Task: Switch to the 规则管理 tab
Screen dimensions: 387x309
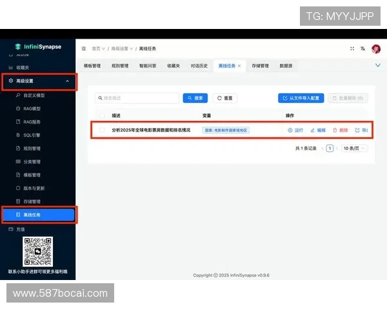Action: tap(120, 66)
